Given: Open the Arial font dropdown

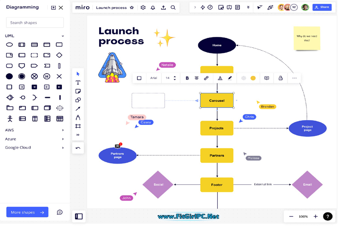Looking at the screenshot, I should 153,78.
